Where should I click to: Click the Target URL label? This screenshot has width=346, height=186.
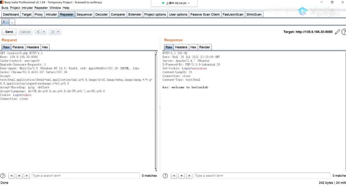pos(308,32)
